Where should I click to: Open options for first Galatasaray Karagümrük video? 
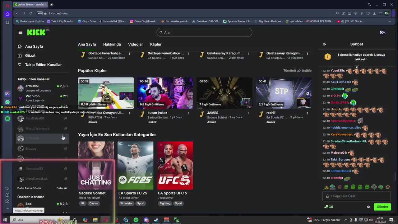point(248,54)
